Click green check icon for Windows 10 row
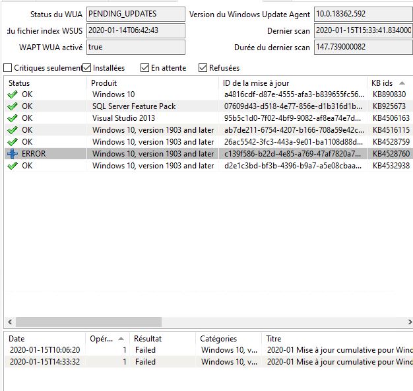 tap(13, 94)
